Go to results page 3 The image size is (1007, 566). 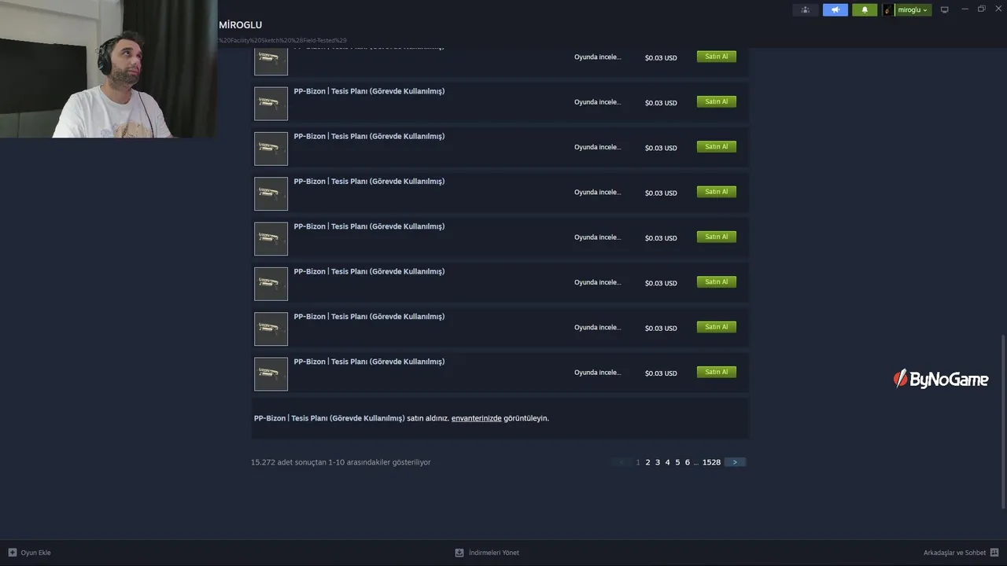[x=658, y=462]
